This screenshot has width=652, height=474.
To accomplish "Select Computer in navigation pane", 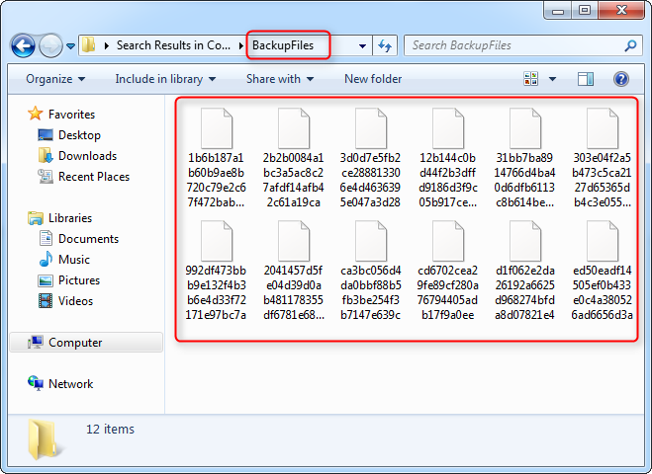I will point(75,343).
